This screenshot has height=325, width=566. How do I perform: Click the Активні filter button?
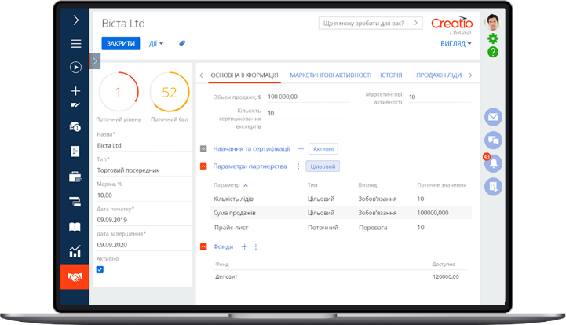click(x=323, y=149)
